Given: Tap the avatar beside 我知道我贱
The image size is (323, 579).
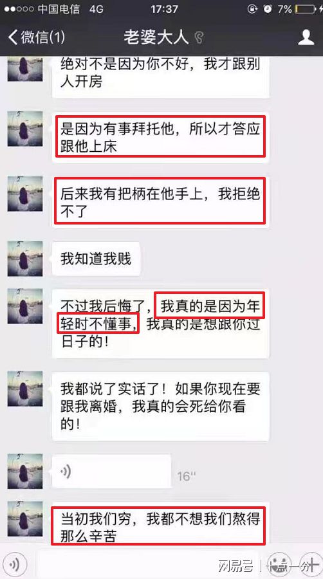Looking at the screenshot, I should [25, 259].
